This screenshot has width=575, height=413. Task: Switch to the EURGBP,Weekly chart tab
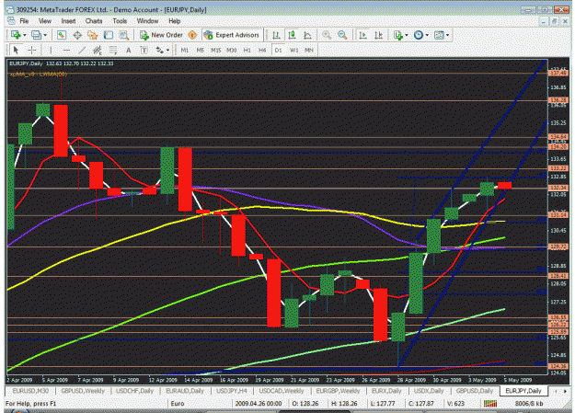(x=338, y=391)
